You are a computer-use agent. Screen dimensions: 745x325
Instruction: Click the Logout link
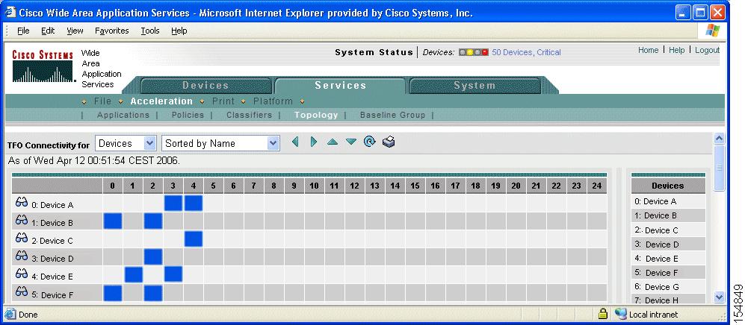[x=708, y=50]
